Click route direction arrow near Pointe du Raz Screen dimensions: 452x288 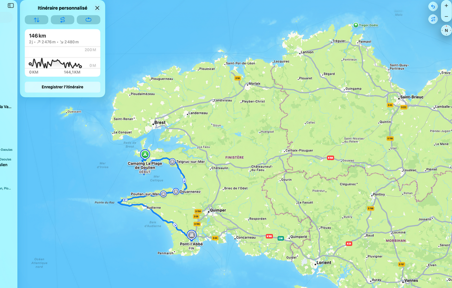click(x=125, y=200)
